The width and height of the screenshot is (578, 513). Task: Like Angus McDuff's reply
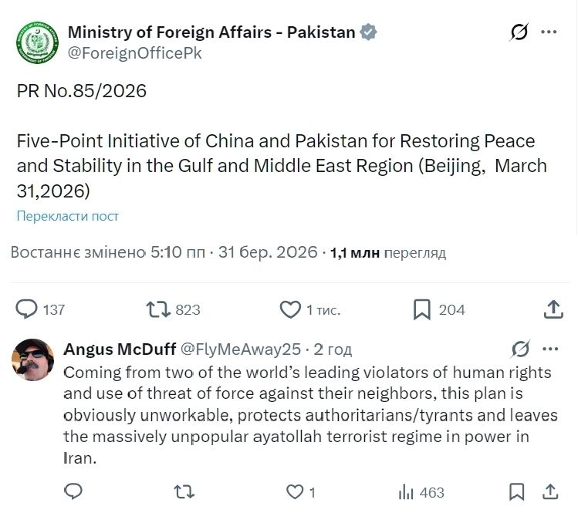click(295, 491)
